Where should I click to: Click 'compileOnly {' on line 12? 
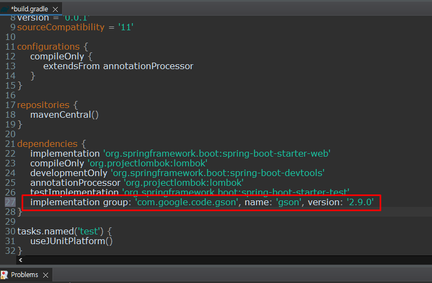[x=61, y=57]
